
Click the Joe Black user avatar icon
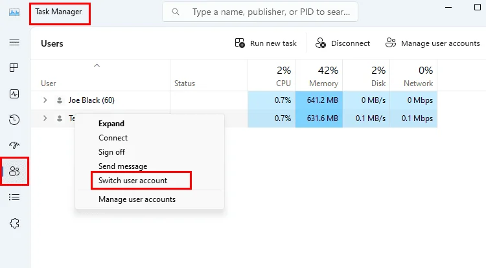pyautogui.click(x=59, y=100)
